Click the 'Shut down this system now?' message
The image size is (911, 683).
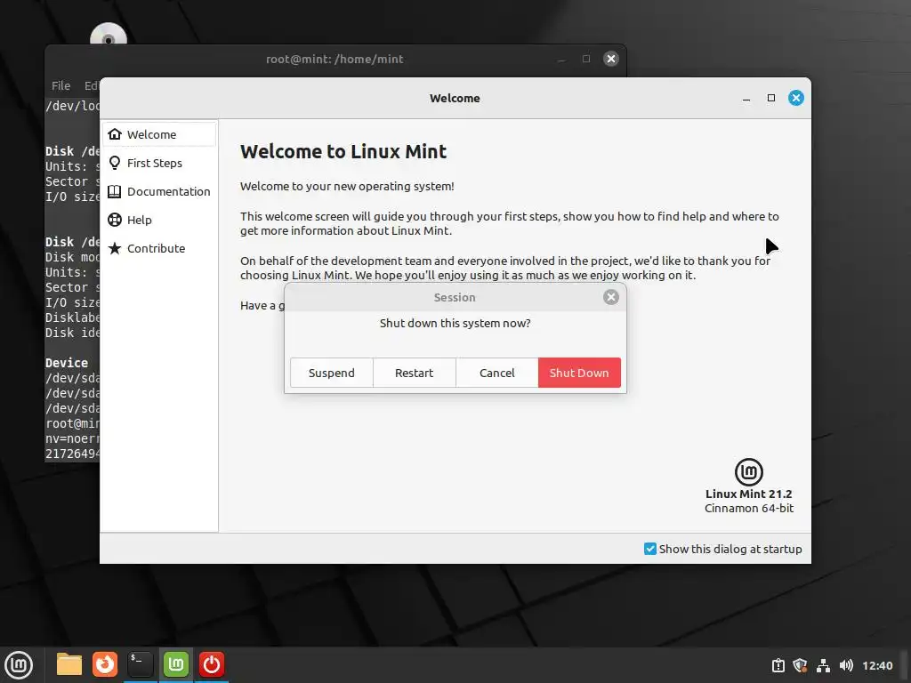pyautogui.click(x=455, y=323)
